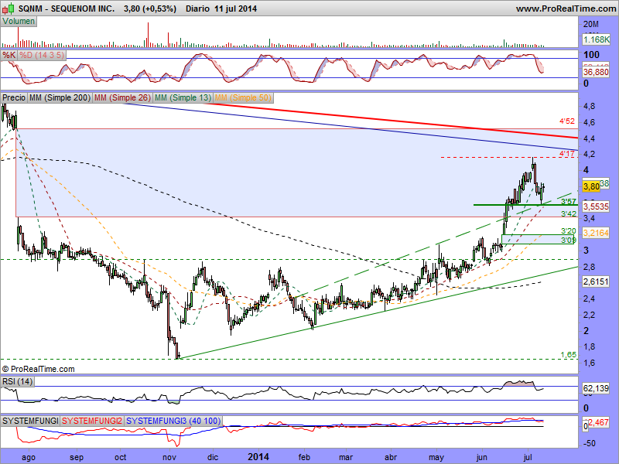Screen dimensions: 619x464
Task: Click the candlestick chart icon beside SQNM
Action: (x=9, y=8)
